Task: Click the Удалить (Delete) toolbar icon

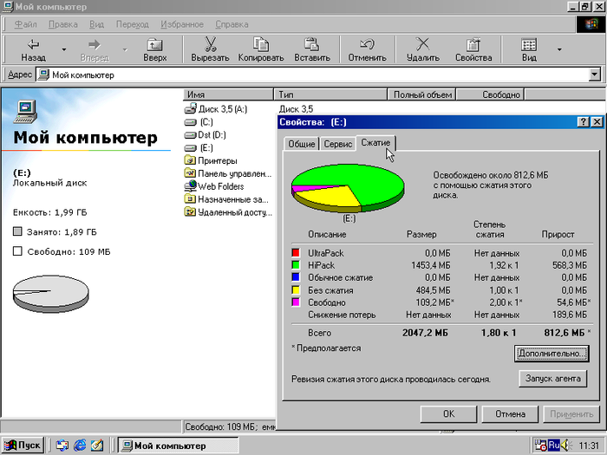Action: (422, 44)
